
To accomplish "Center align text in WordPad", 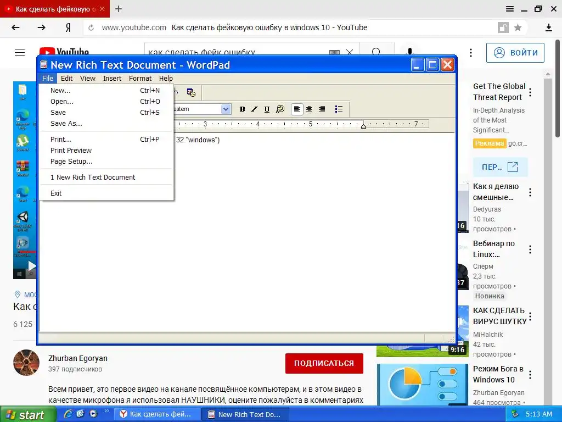I will point(310,109).
